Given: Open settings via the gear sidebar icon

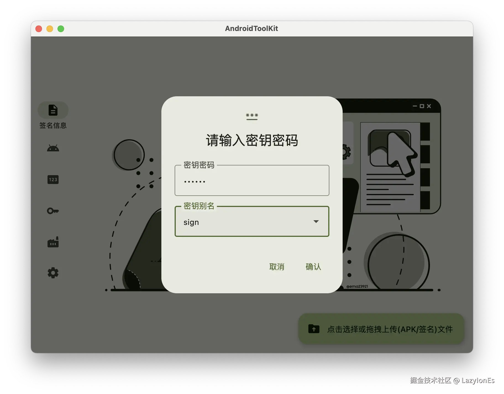Looking at the screenshot, I should click(x=53, y=273).
